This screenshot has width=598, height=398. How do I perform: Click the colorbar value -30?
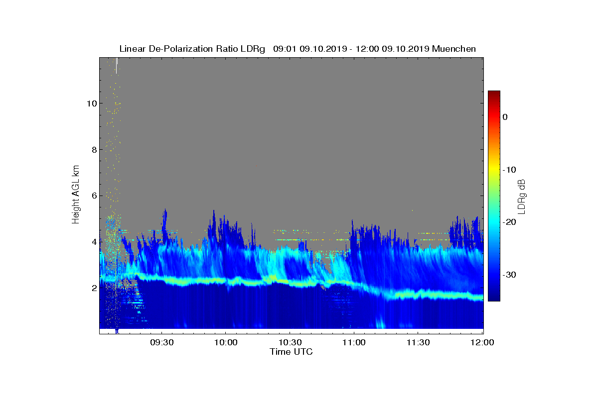point(509,275)
